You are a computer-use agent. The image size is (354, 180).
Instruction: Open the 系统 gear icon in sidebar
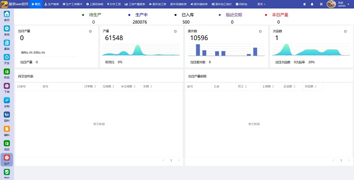[x=7, y=28]
